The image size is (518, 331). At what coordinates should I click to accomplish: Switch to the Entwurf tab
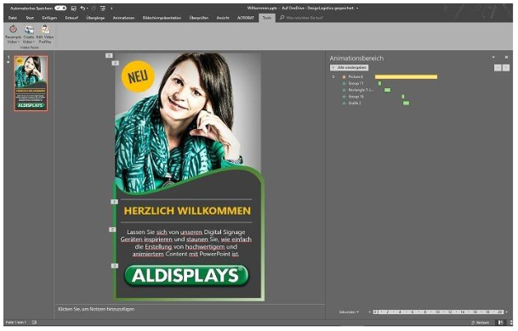click(71, 18)
